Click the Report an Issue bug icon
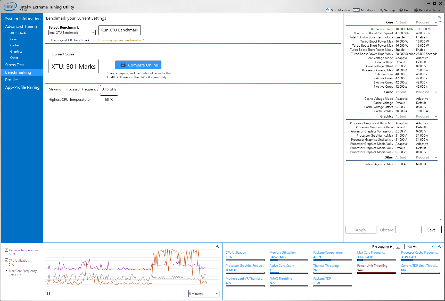Image resolution: width=445 pixels, height=301 pixels. [x=416, y=10]
